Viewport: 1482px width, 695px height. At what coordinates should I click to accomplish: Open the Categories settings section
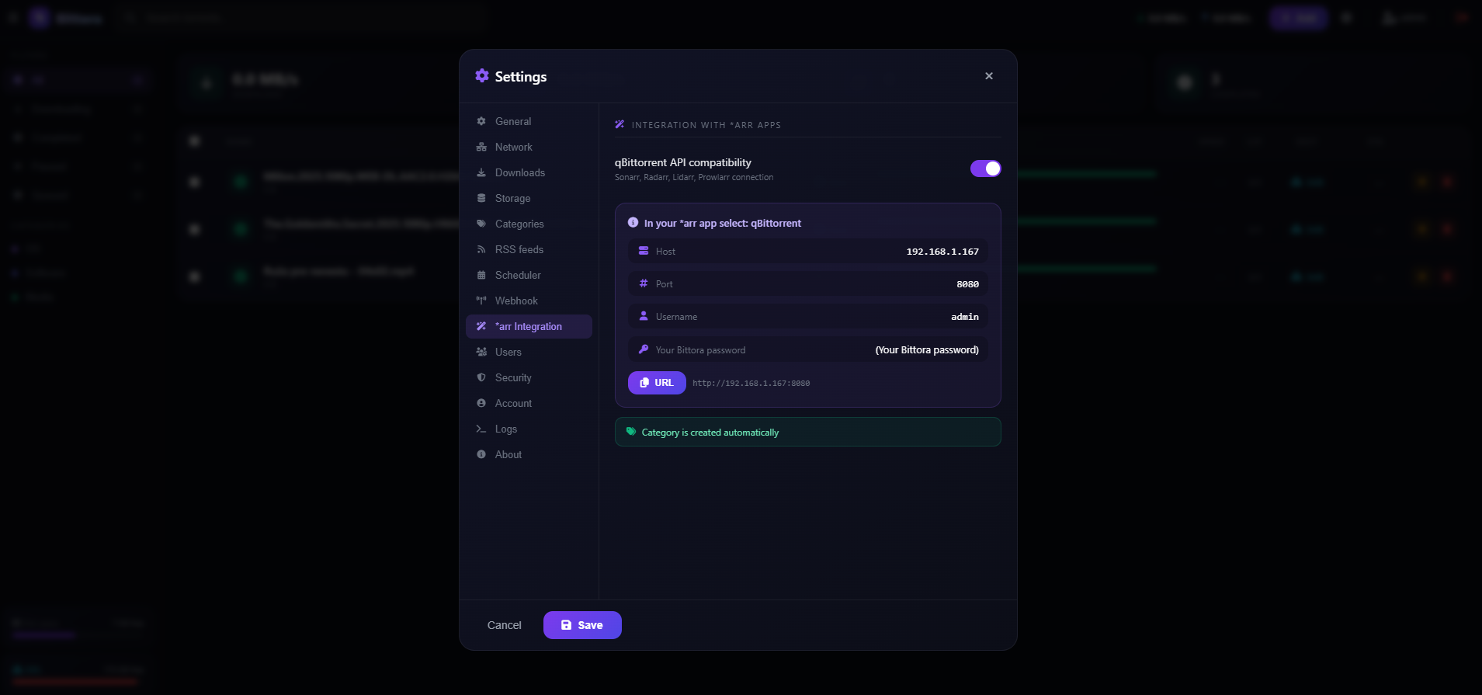519,224
